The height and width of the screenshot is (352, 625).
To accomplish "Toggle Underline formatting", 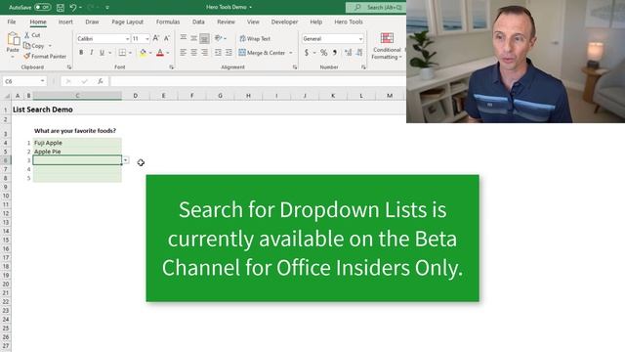I will [x=102, y=52].
